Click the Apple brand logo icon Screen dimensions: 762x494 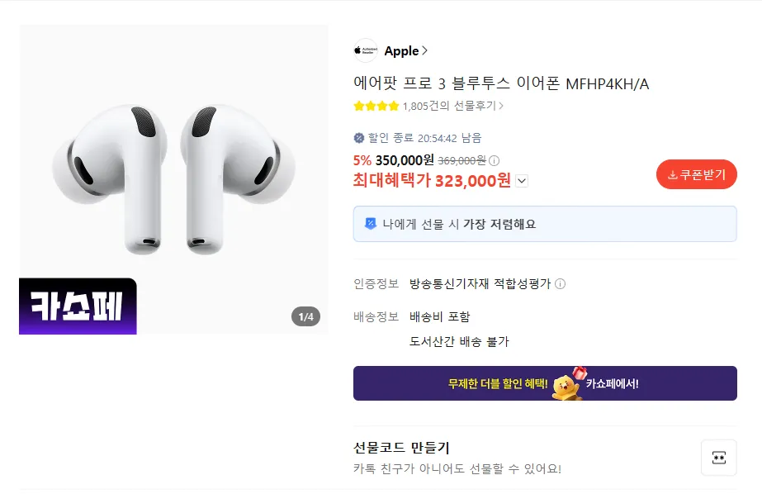click(x=365, y=50)
